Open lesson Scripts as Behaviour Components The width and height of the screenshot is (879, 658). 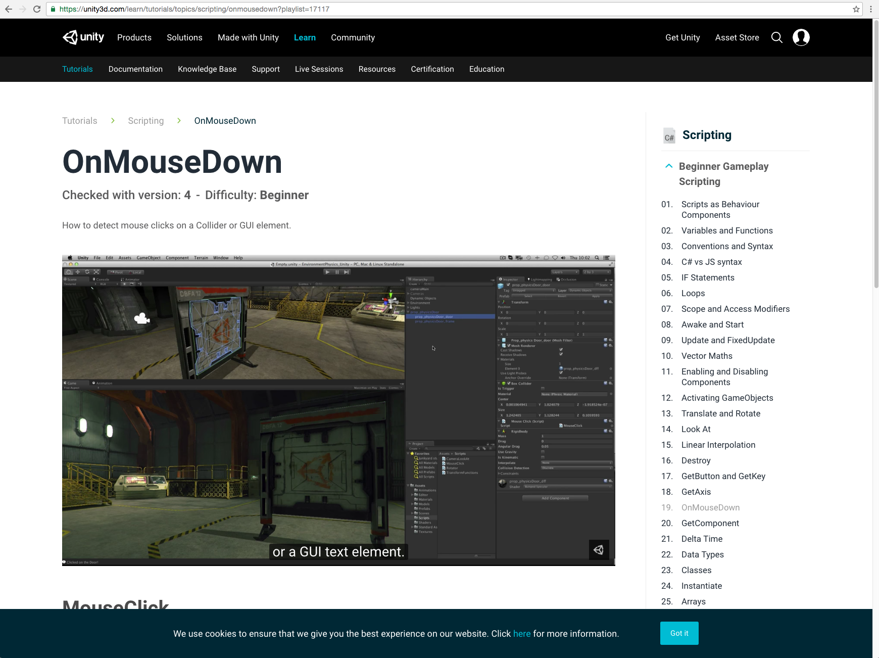720,210
